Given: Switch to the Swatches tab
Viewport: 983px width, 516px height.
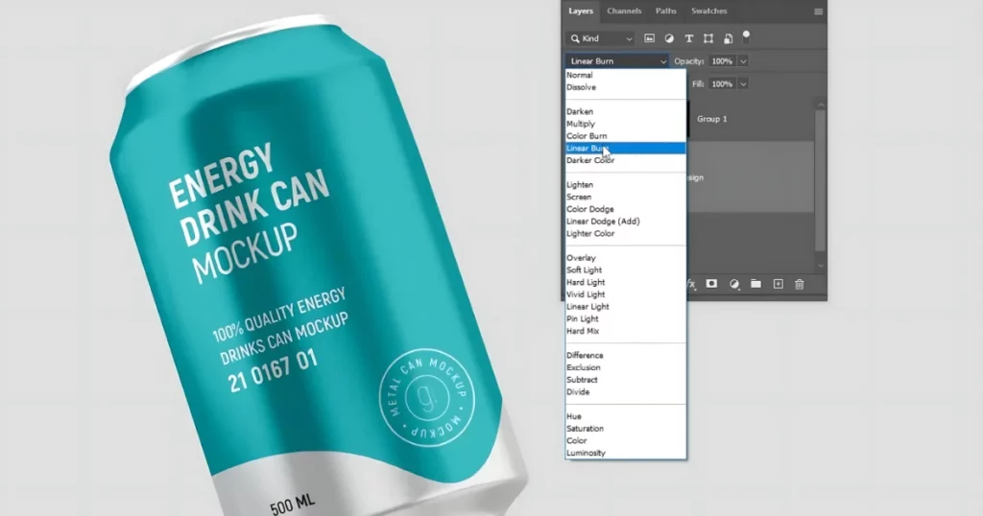Looking at the screenshot, I should 709,12.
